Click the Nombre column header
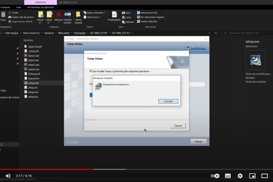The width and height of the screenshot is (273, 182). (28, 40)
